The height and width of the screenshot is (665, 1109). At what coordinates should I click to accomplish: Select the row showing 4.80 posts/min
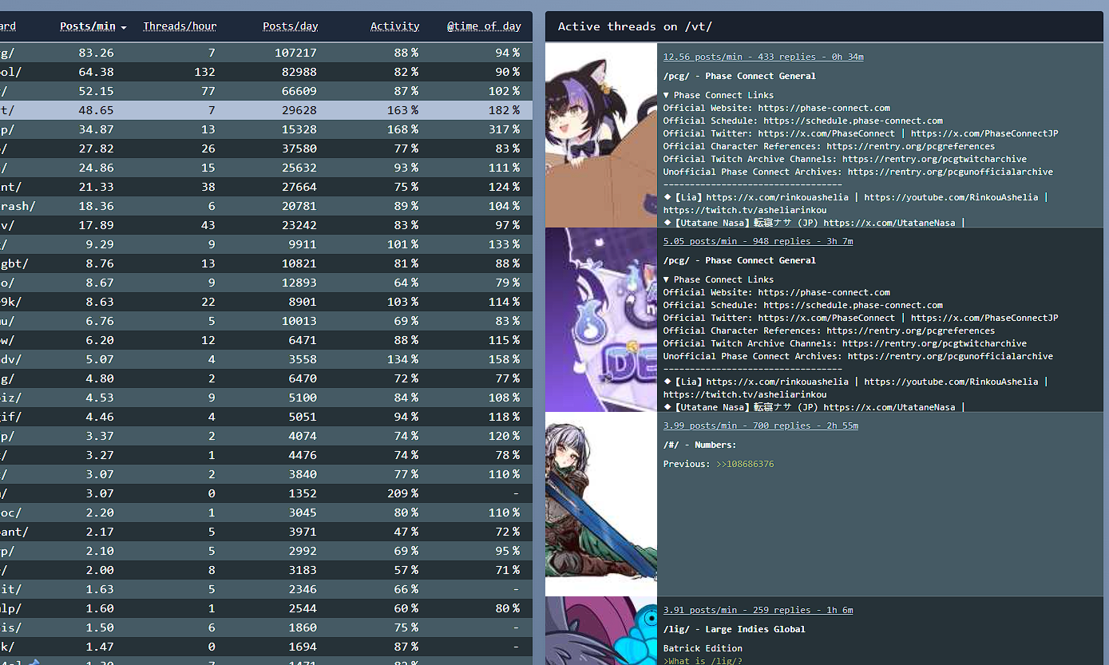(266, 378)
